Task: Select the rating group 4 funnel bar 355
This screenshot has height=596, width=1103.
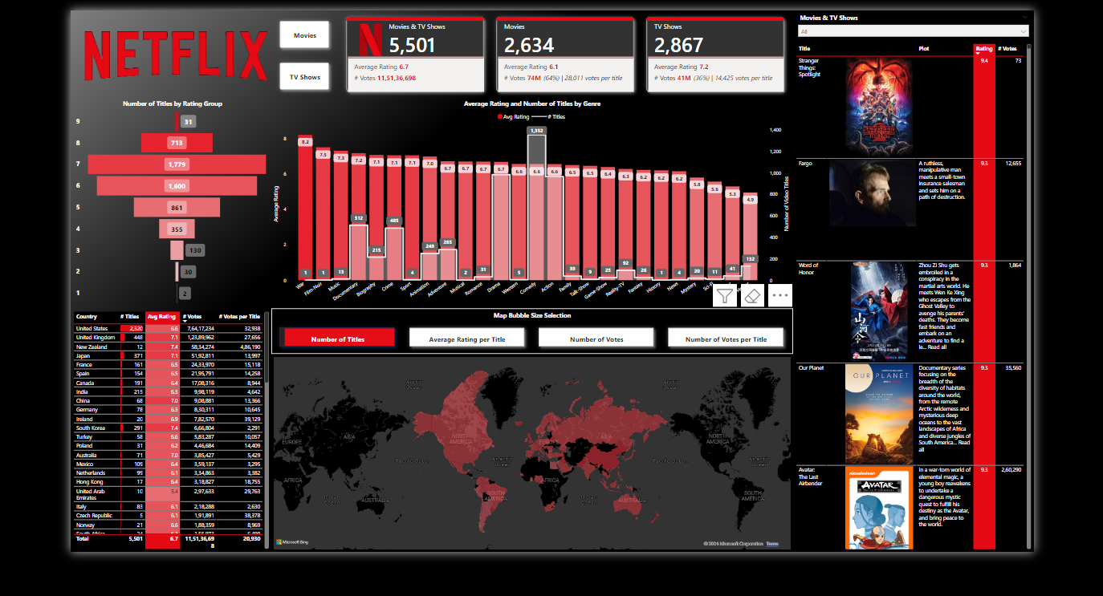Action: pos(177,229)
